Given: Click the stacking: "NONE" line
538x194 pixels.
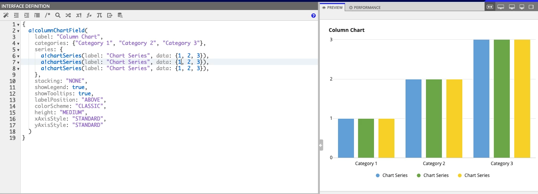Looking at the screenshot, I should coord(61,81).
